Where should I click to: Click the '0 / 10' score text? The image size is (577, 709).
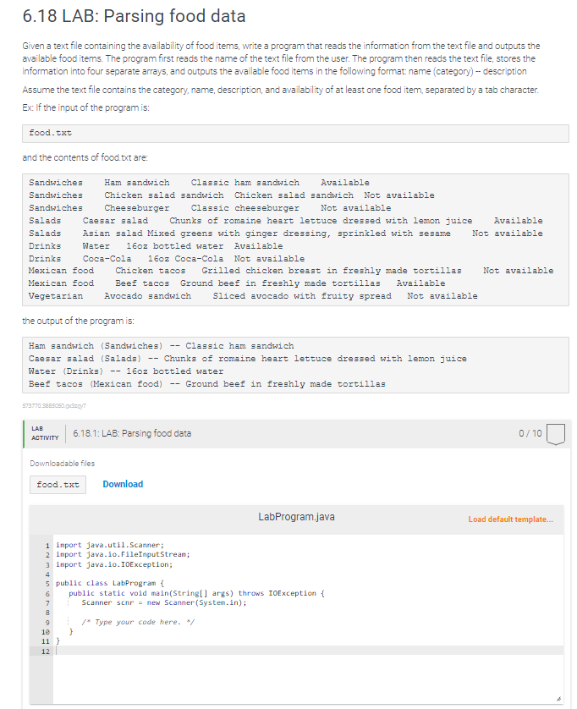pyautogui.click(x=530, y=433)
